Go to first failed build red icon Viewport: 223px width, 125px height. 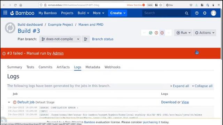(x=156, y=33)
